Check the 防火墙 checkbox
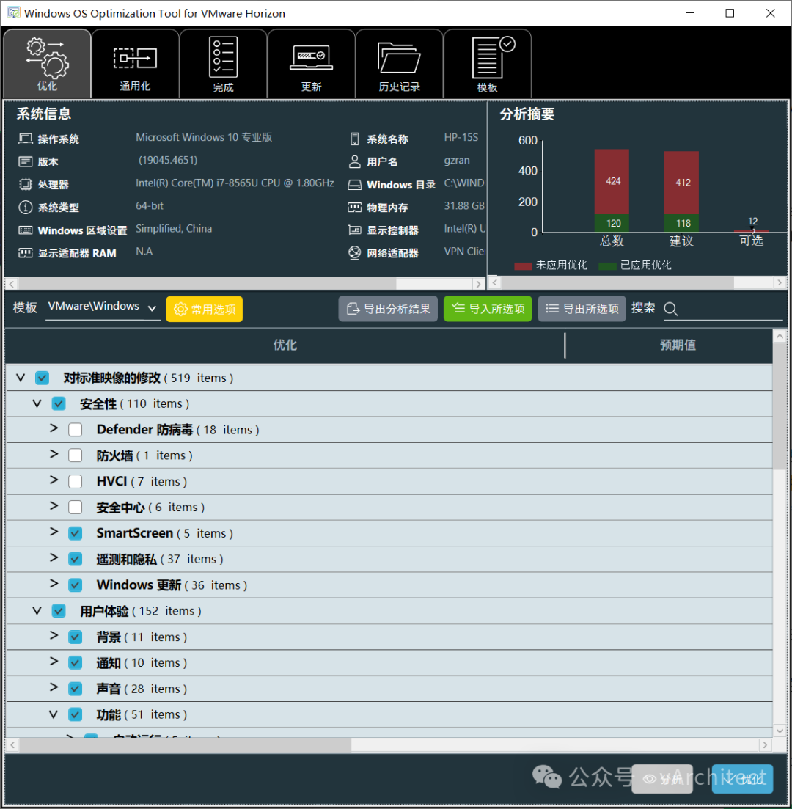 (76, 455)
